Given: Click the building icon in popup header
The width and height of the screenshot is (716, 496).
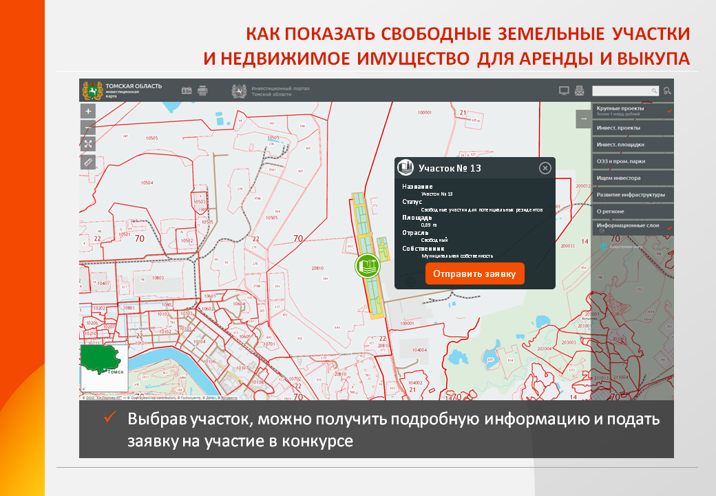Looking at the screenshot, I should (x=405, y=167).
